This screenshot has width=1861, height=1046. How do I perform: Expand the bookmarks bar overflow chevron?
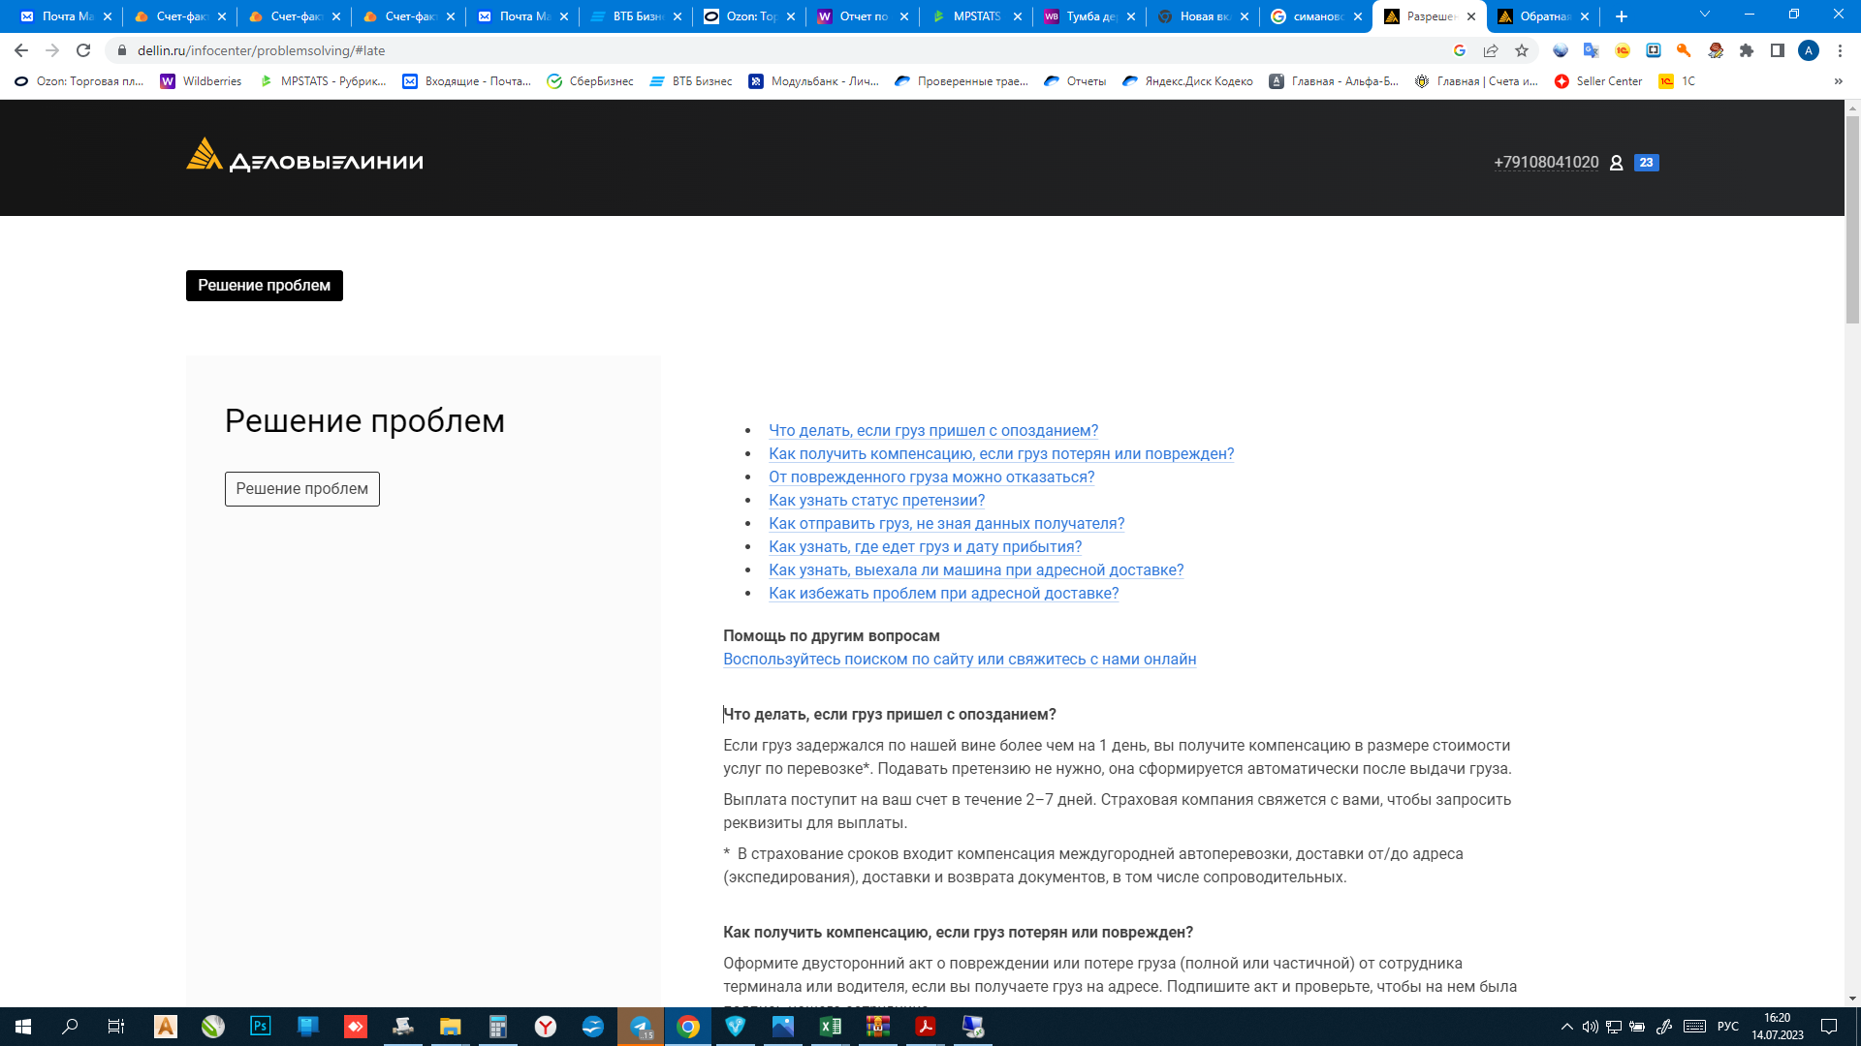(x=1838, y=81)
